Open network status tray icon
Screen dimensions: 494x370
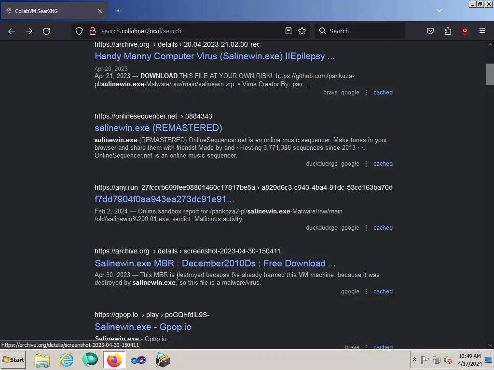(436, 359)
